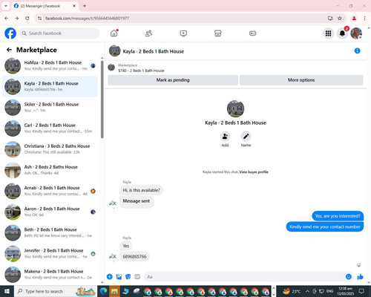Open Jennifer - 2 Beds 1 Bath House chat
The height and width of the screenshot is (297, 371).
[50, 253]
